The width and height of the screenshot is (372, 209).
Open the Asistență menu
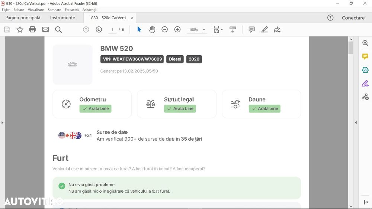coord(89,10)
